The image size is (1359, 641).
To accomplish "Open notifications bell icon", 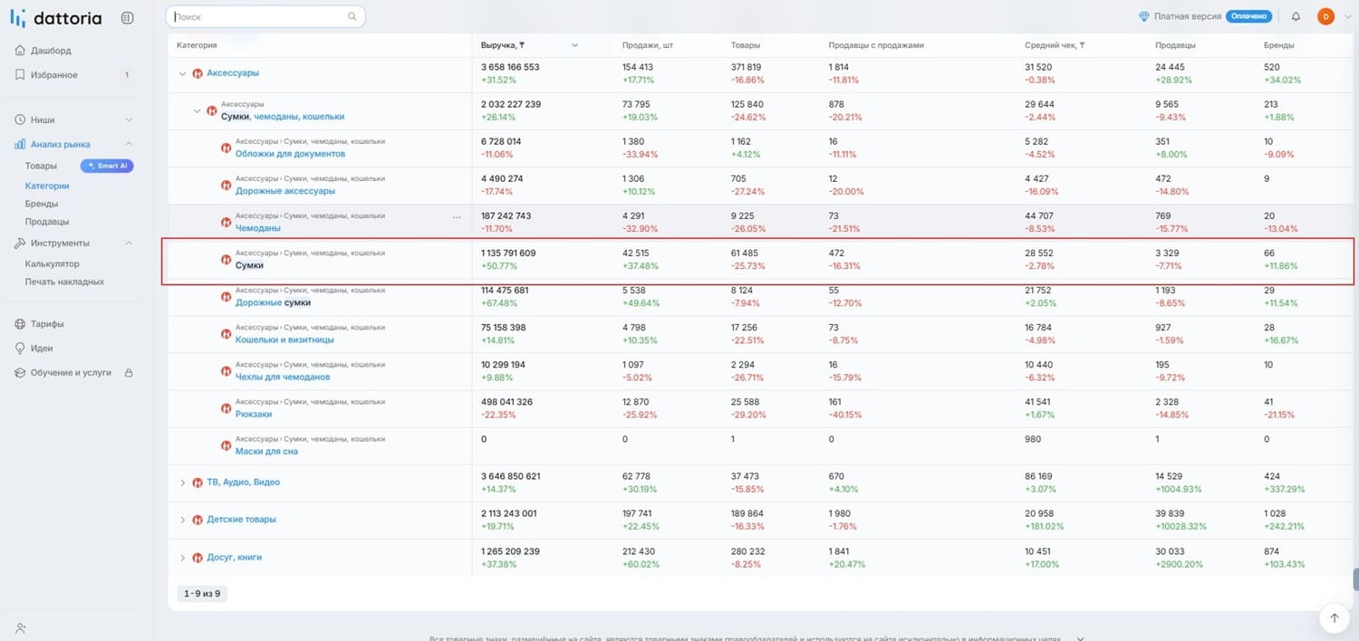I will 1296,16.
